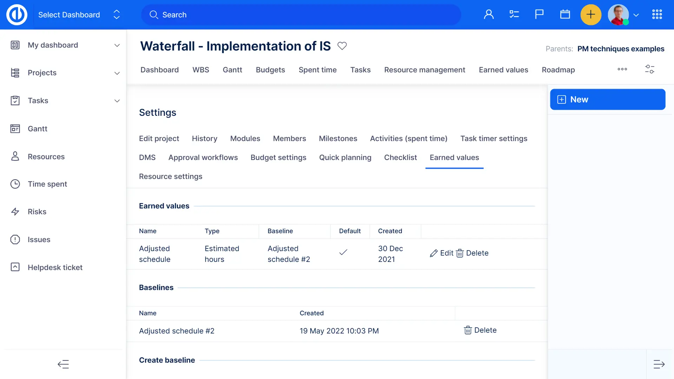This screenshot has height=379, width=674.
Task: Open the Budget settings tab
Action: 278,158
